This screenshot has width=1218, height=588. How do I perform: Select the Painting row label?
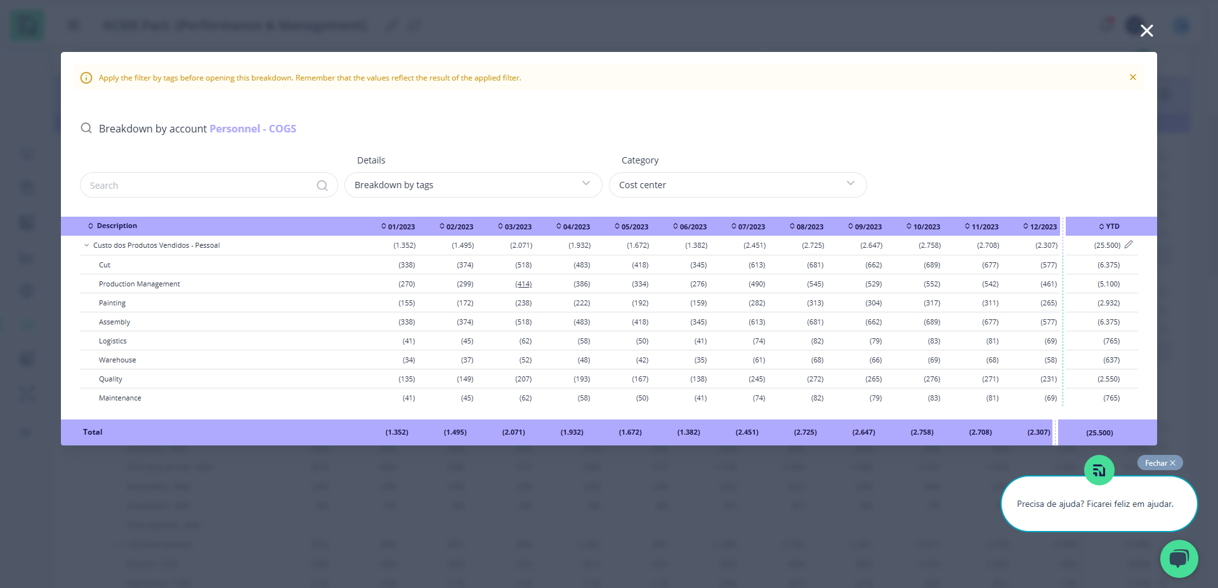112,303
